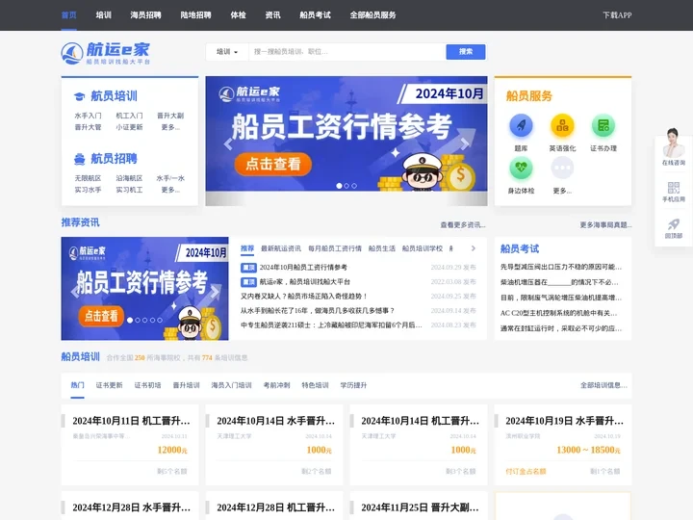Click the 航运e家 site logo
This screenshot has height=520, width=693.
(x=106, y=53)
